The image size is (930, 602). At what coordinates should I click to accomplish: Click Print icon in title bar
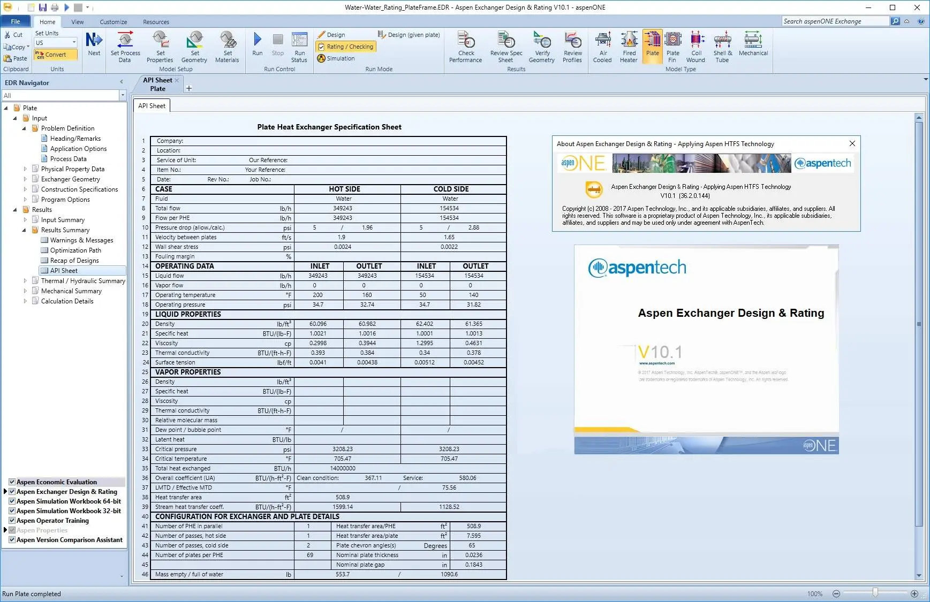pyautogui.click(x=55, y=7)
